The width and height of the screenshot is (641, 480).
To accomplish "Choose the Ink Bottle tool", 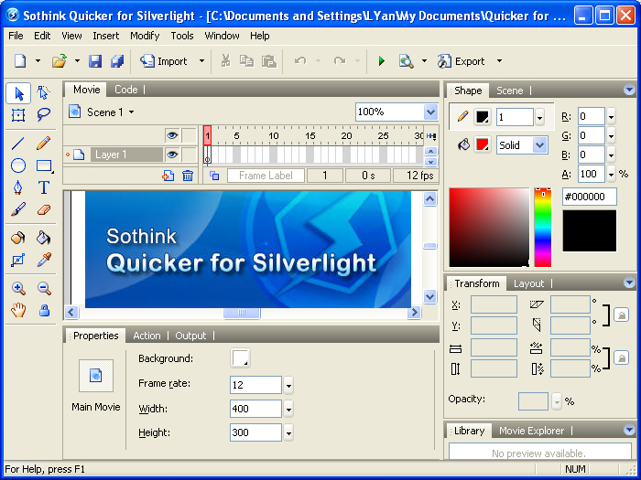I will 18,238.
